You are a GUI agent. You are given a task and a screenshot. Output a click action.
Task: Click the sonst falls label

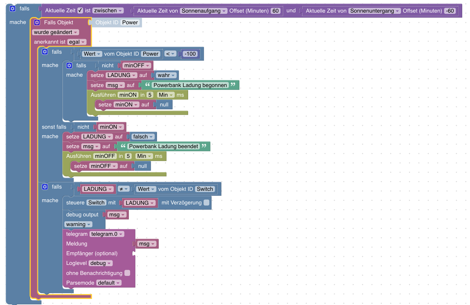tap(54, 127)
